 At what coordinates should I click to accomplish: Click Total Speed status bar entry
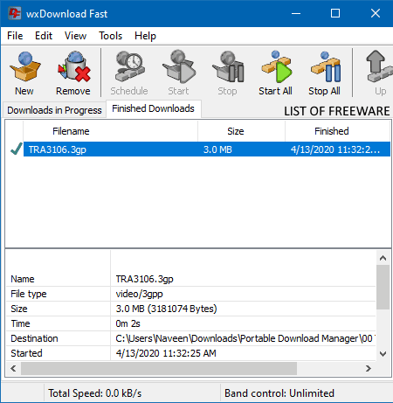tap(94, 393)
